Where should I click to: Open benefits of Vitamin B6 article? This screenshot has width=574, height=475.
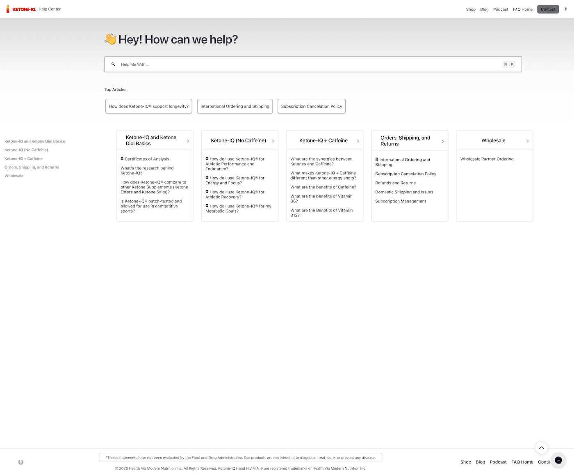pos(321,198)
